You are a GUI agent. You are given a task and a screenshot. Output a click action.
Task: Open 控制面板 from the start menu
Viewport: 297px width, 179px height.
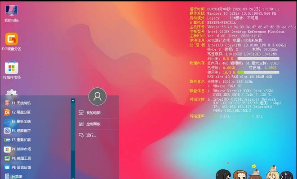pyautogui.click(x=89, y=124)
